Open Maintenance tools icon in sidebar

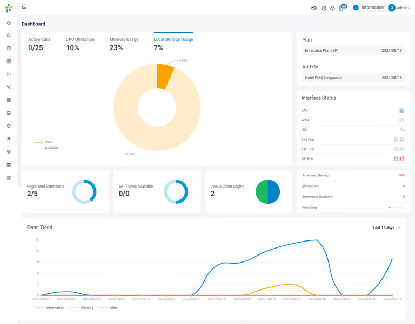click(x=9, y=139)
